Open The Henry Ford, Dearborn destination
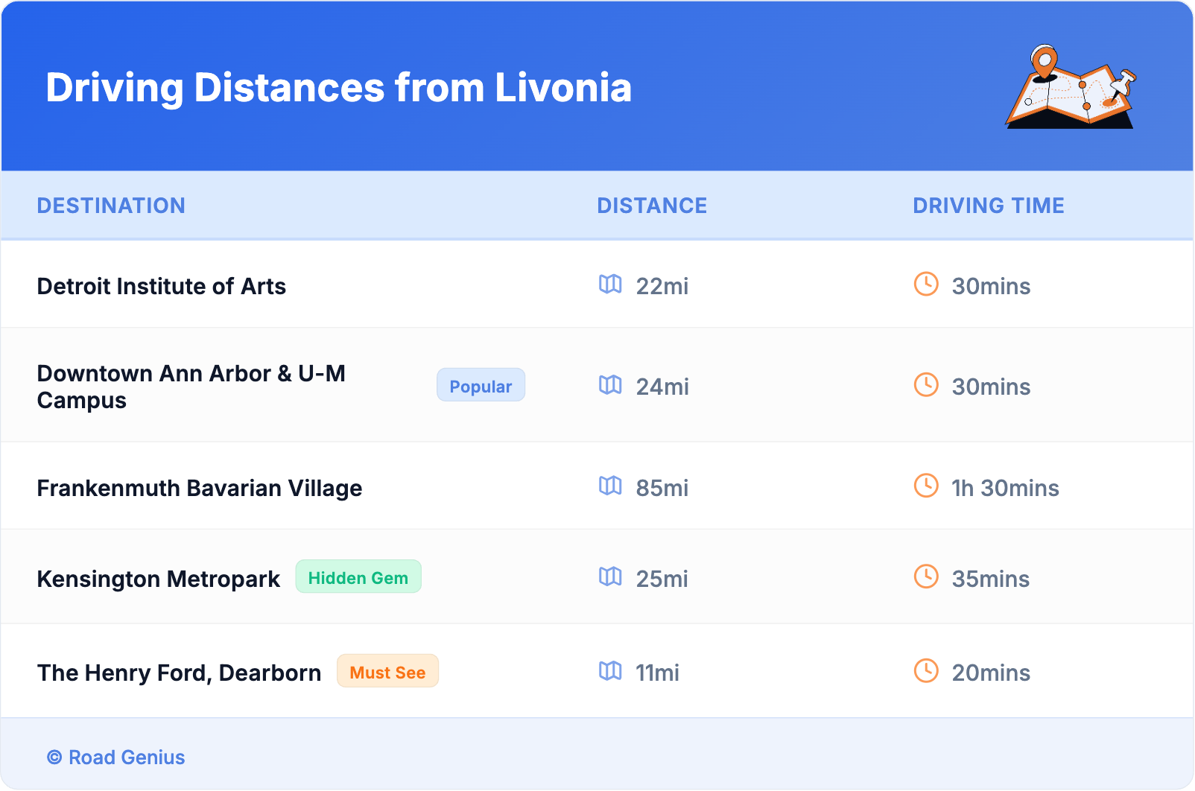 pos(179,673)
